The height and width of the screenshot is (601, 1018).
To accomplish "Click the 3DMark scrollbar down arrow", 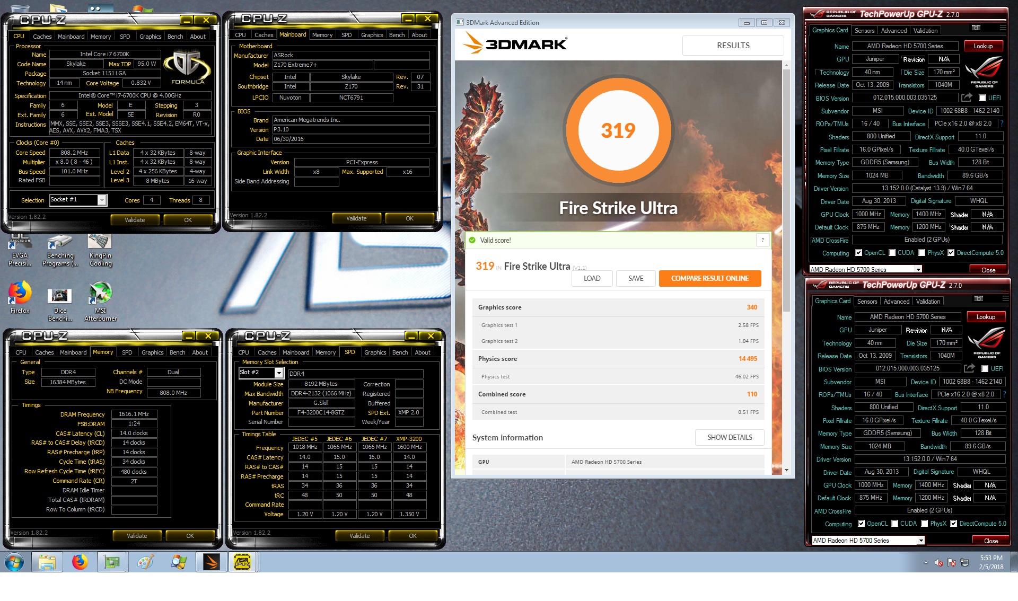I will pyautogui.click(x=786, y=470).
